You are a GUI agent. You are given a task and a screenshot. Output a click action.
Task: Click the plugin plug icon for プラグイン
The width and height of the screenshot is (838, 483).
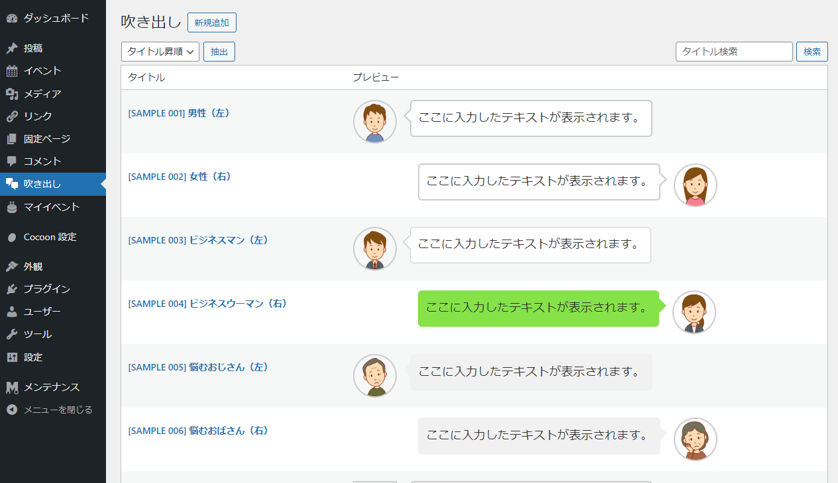(12, 289)
